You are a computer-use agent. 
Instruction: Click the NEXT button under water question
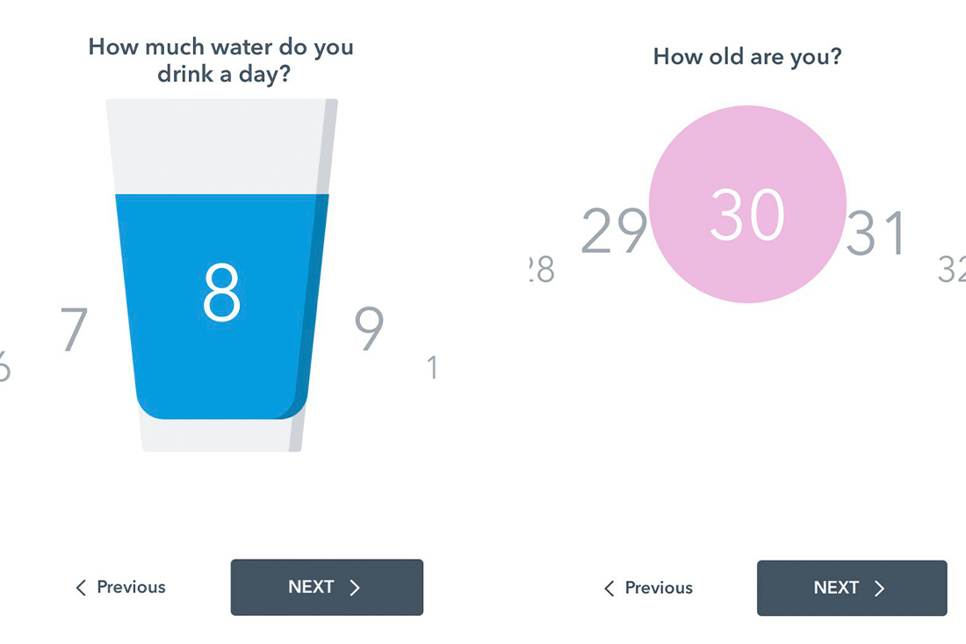tap(327, 587)
